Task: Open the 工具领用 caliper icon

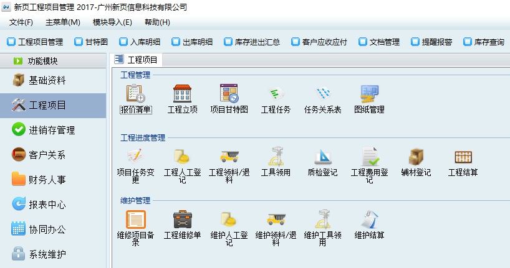Action: click(276, 157)
